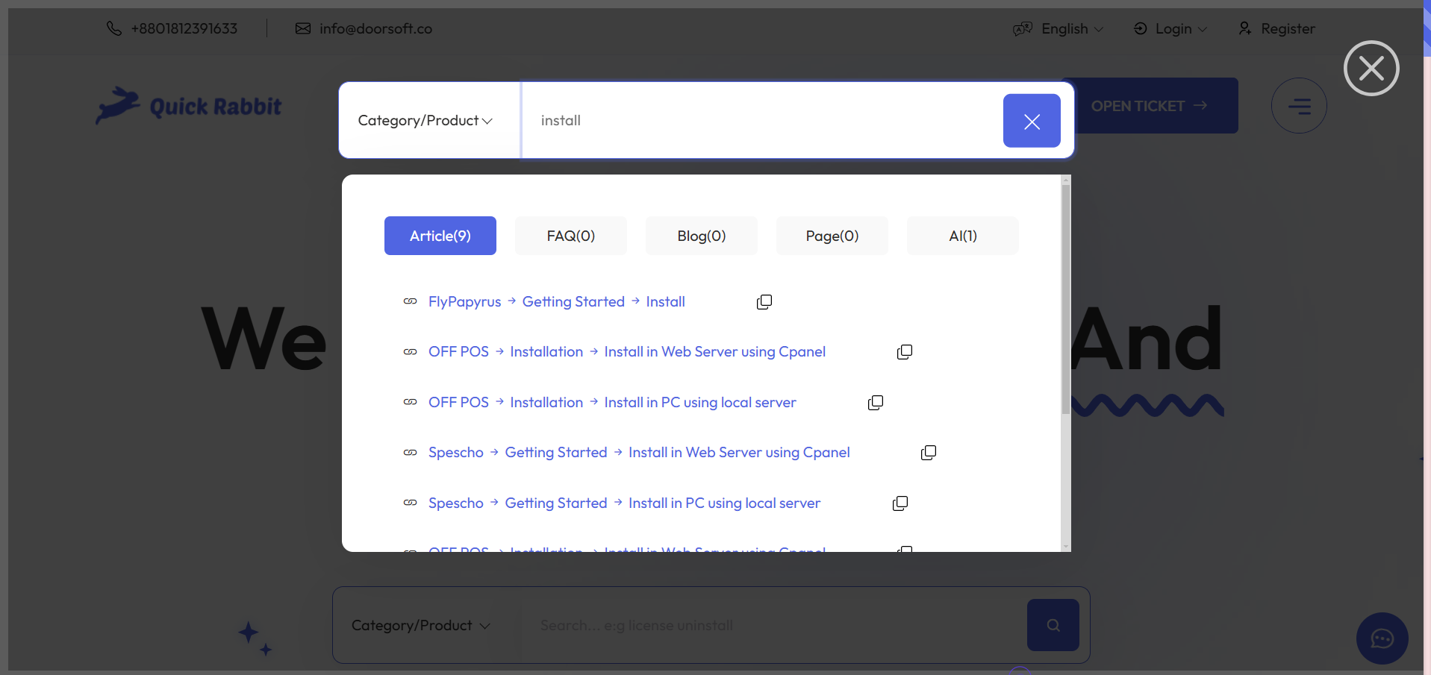
Task: Click the globe icon beside English
Action: coord(1022,28)
